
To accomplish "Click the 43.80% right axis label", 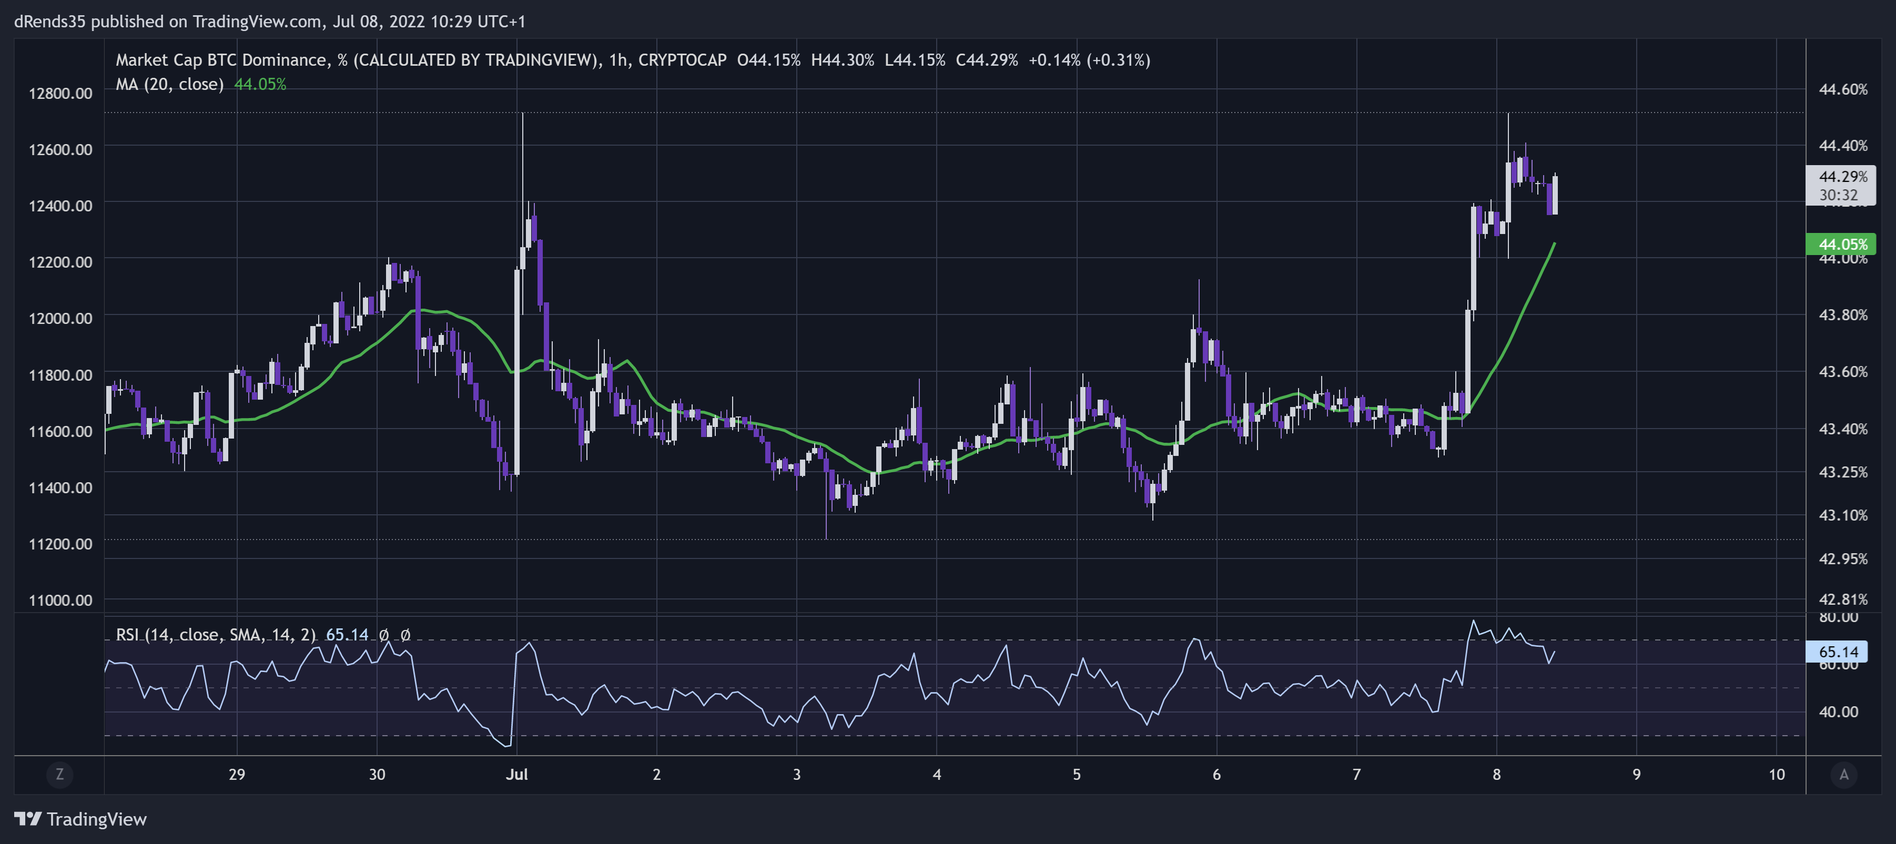I will (1843, 315).
